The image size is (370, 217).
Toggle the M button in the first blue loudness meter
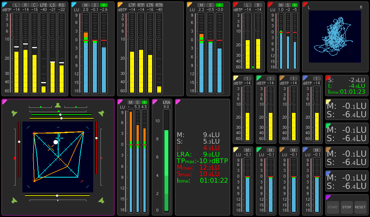tap(86, 5)
